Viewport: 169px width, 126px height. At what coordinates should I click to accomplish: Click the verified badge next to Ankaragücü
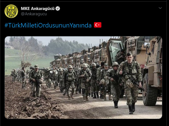[x=58, y=9]
